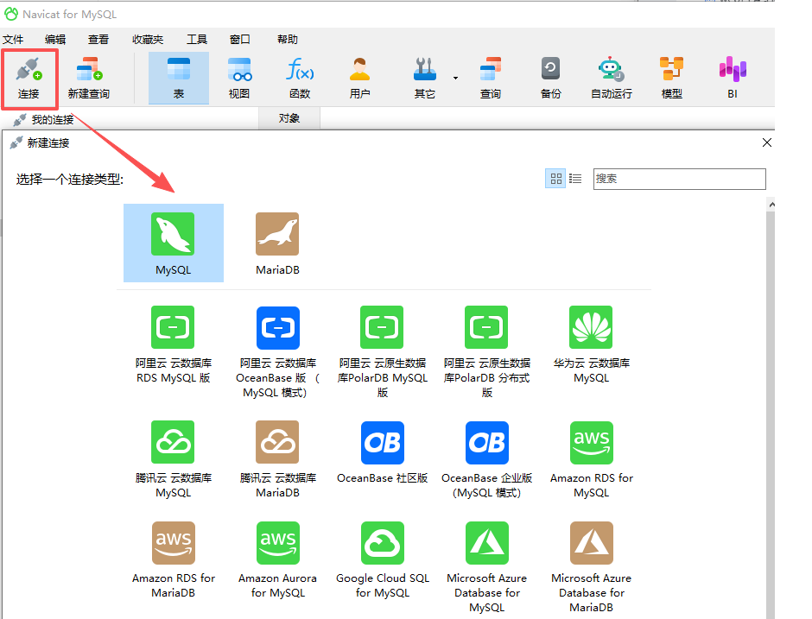Viewport: 812px width, 619px height.
Task: Click the BI toolbar icon
Action: click(732, 78)
